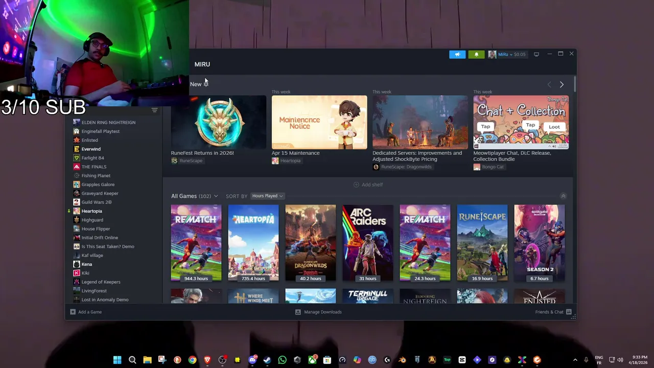This screenshot has width=654, height=368.
Task: Open the What's New settings gear
Action: 206,84
